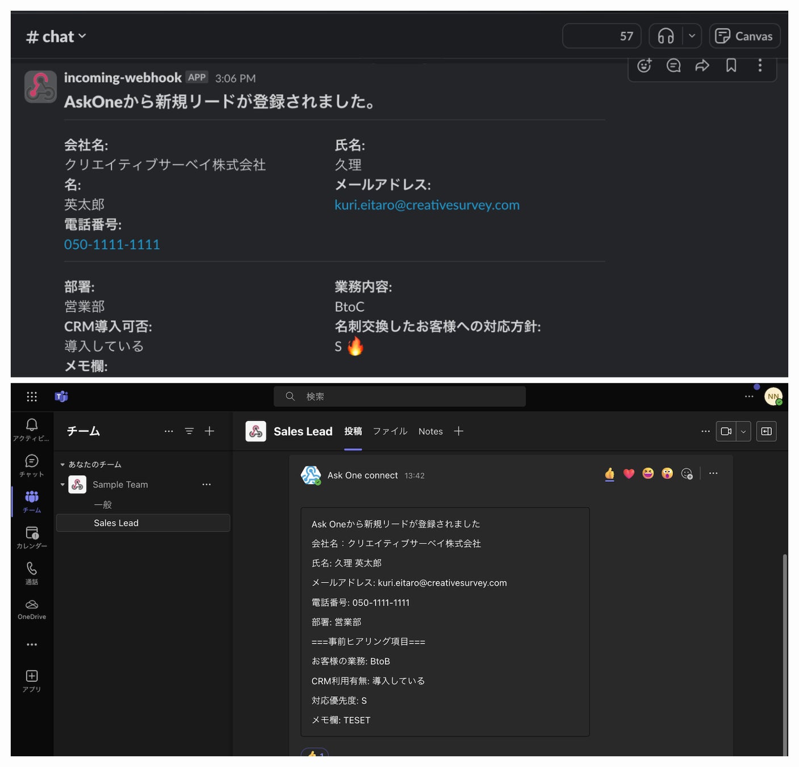
Task: Open Teams settings and more menu near profile
Action: click(749, 397)
